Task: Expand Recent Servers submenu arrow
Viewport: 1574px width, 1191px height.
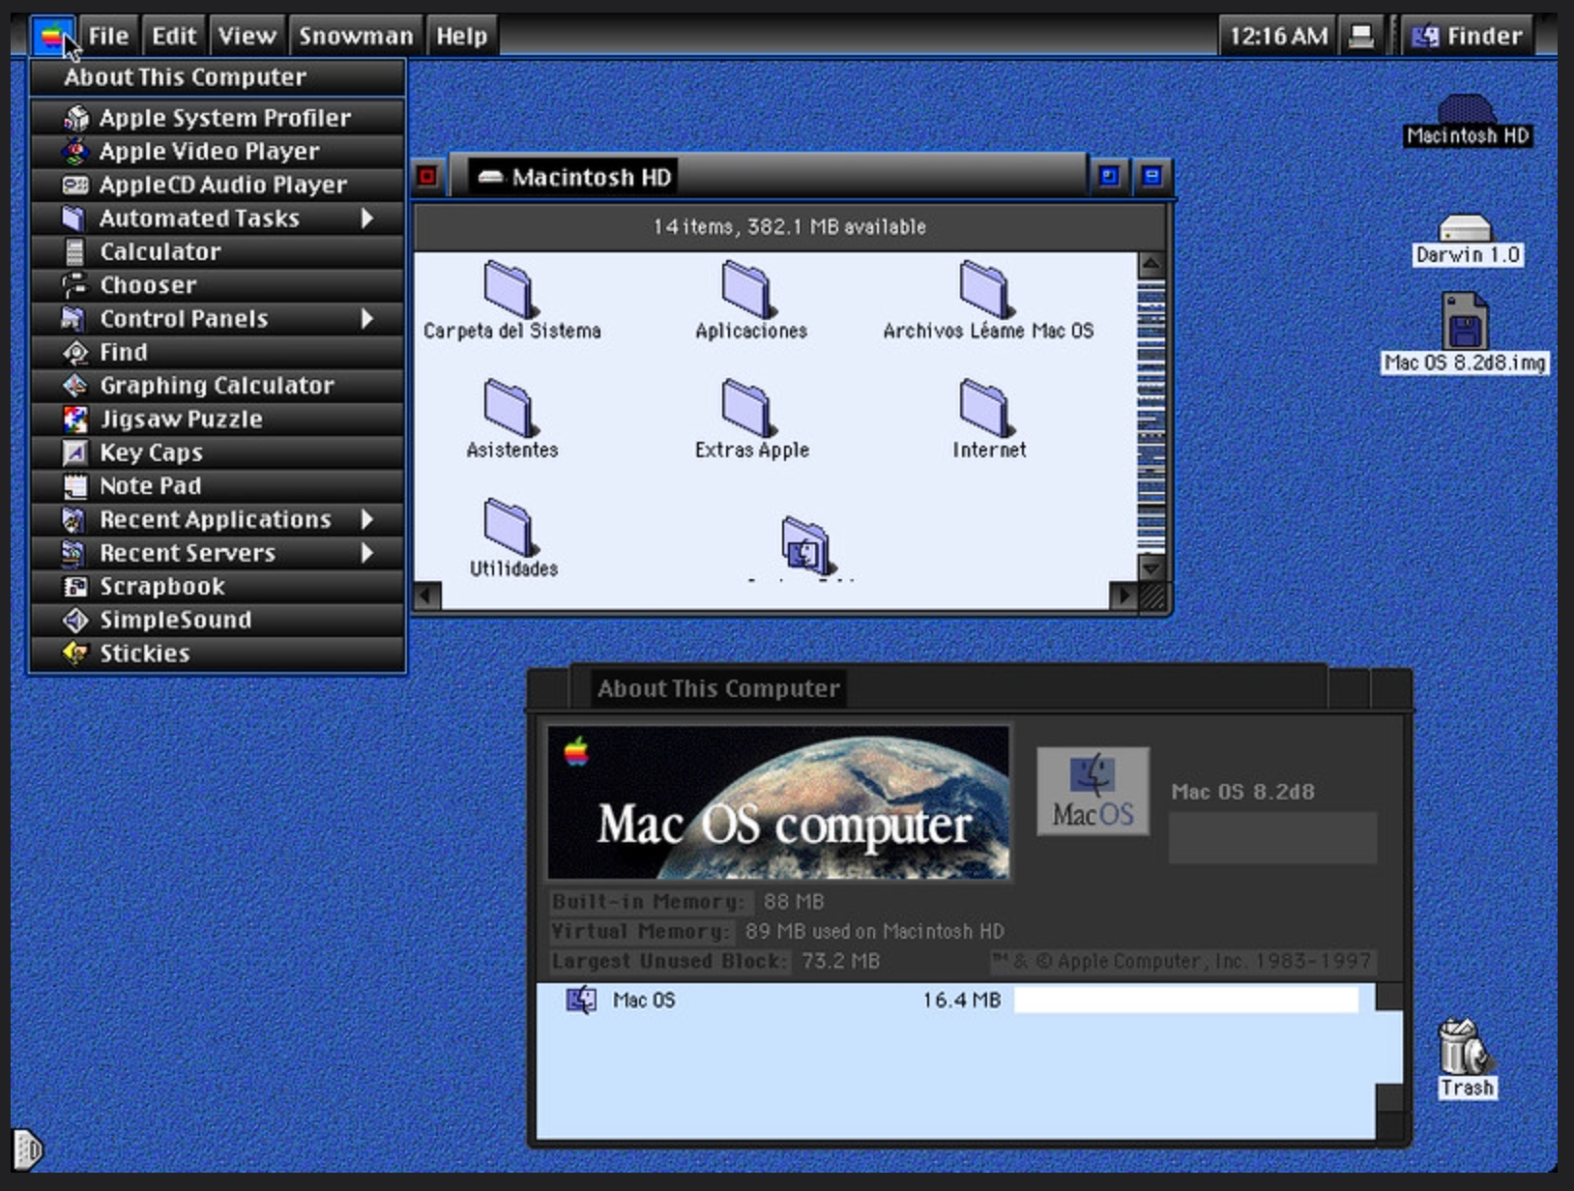Action: tap(367, 554)
